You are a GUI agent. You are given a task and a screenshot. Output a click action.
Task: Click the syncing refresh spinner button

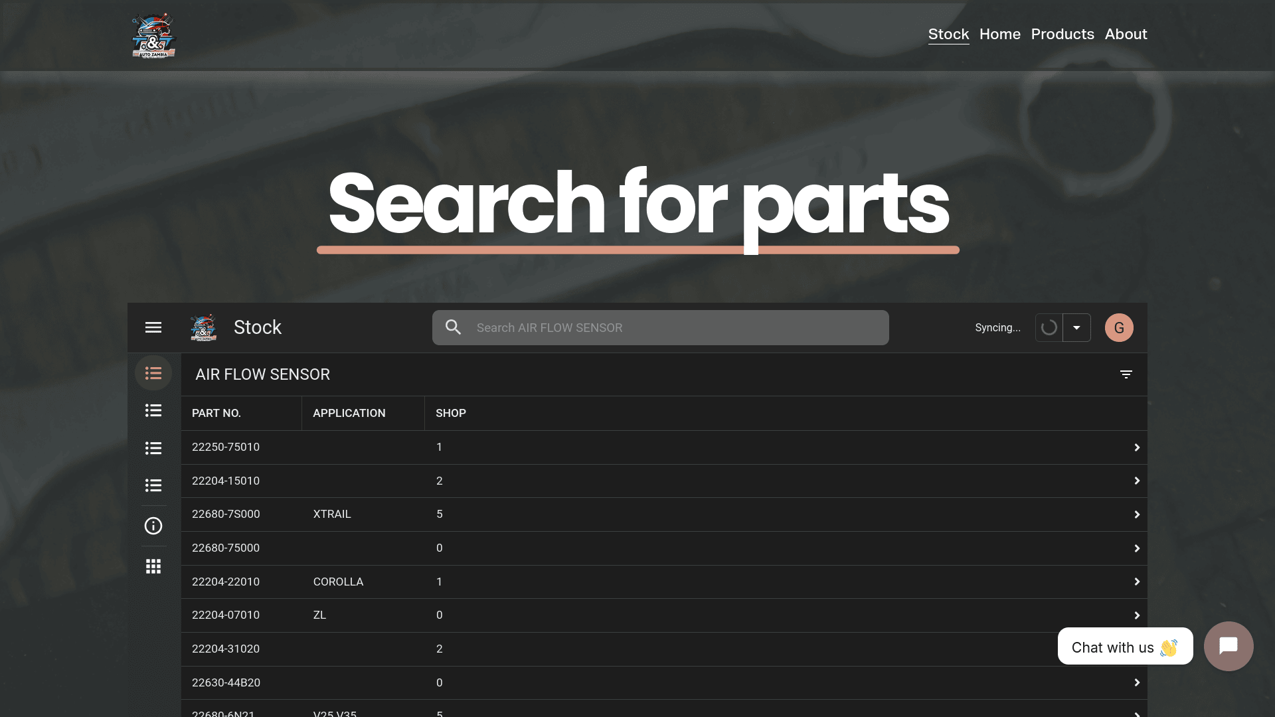pos(1049,327)
